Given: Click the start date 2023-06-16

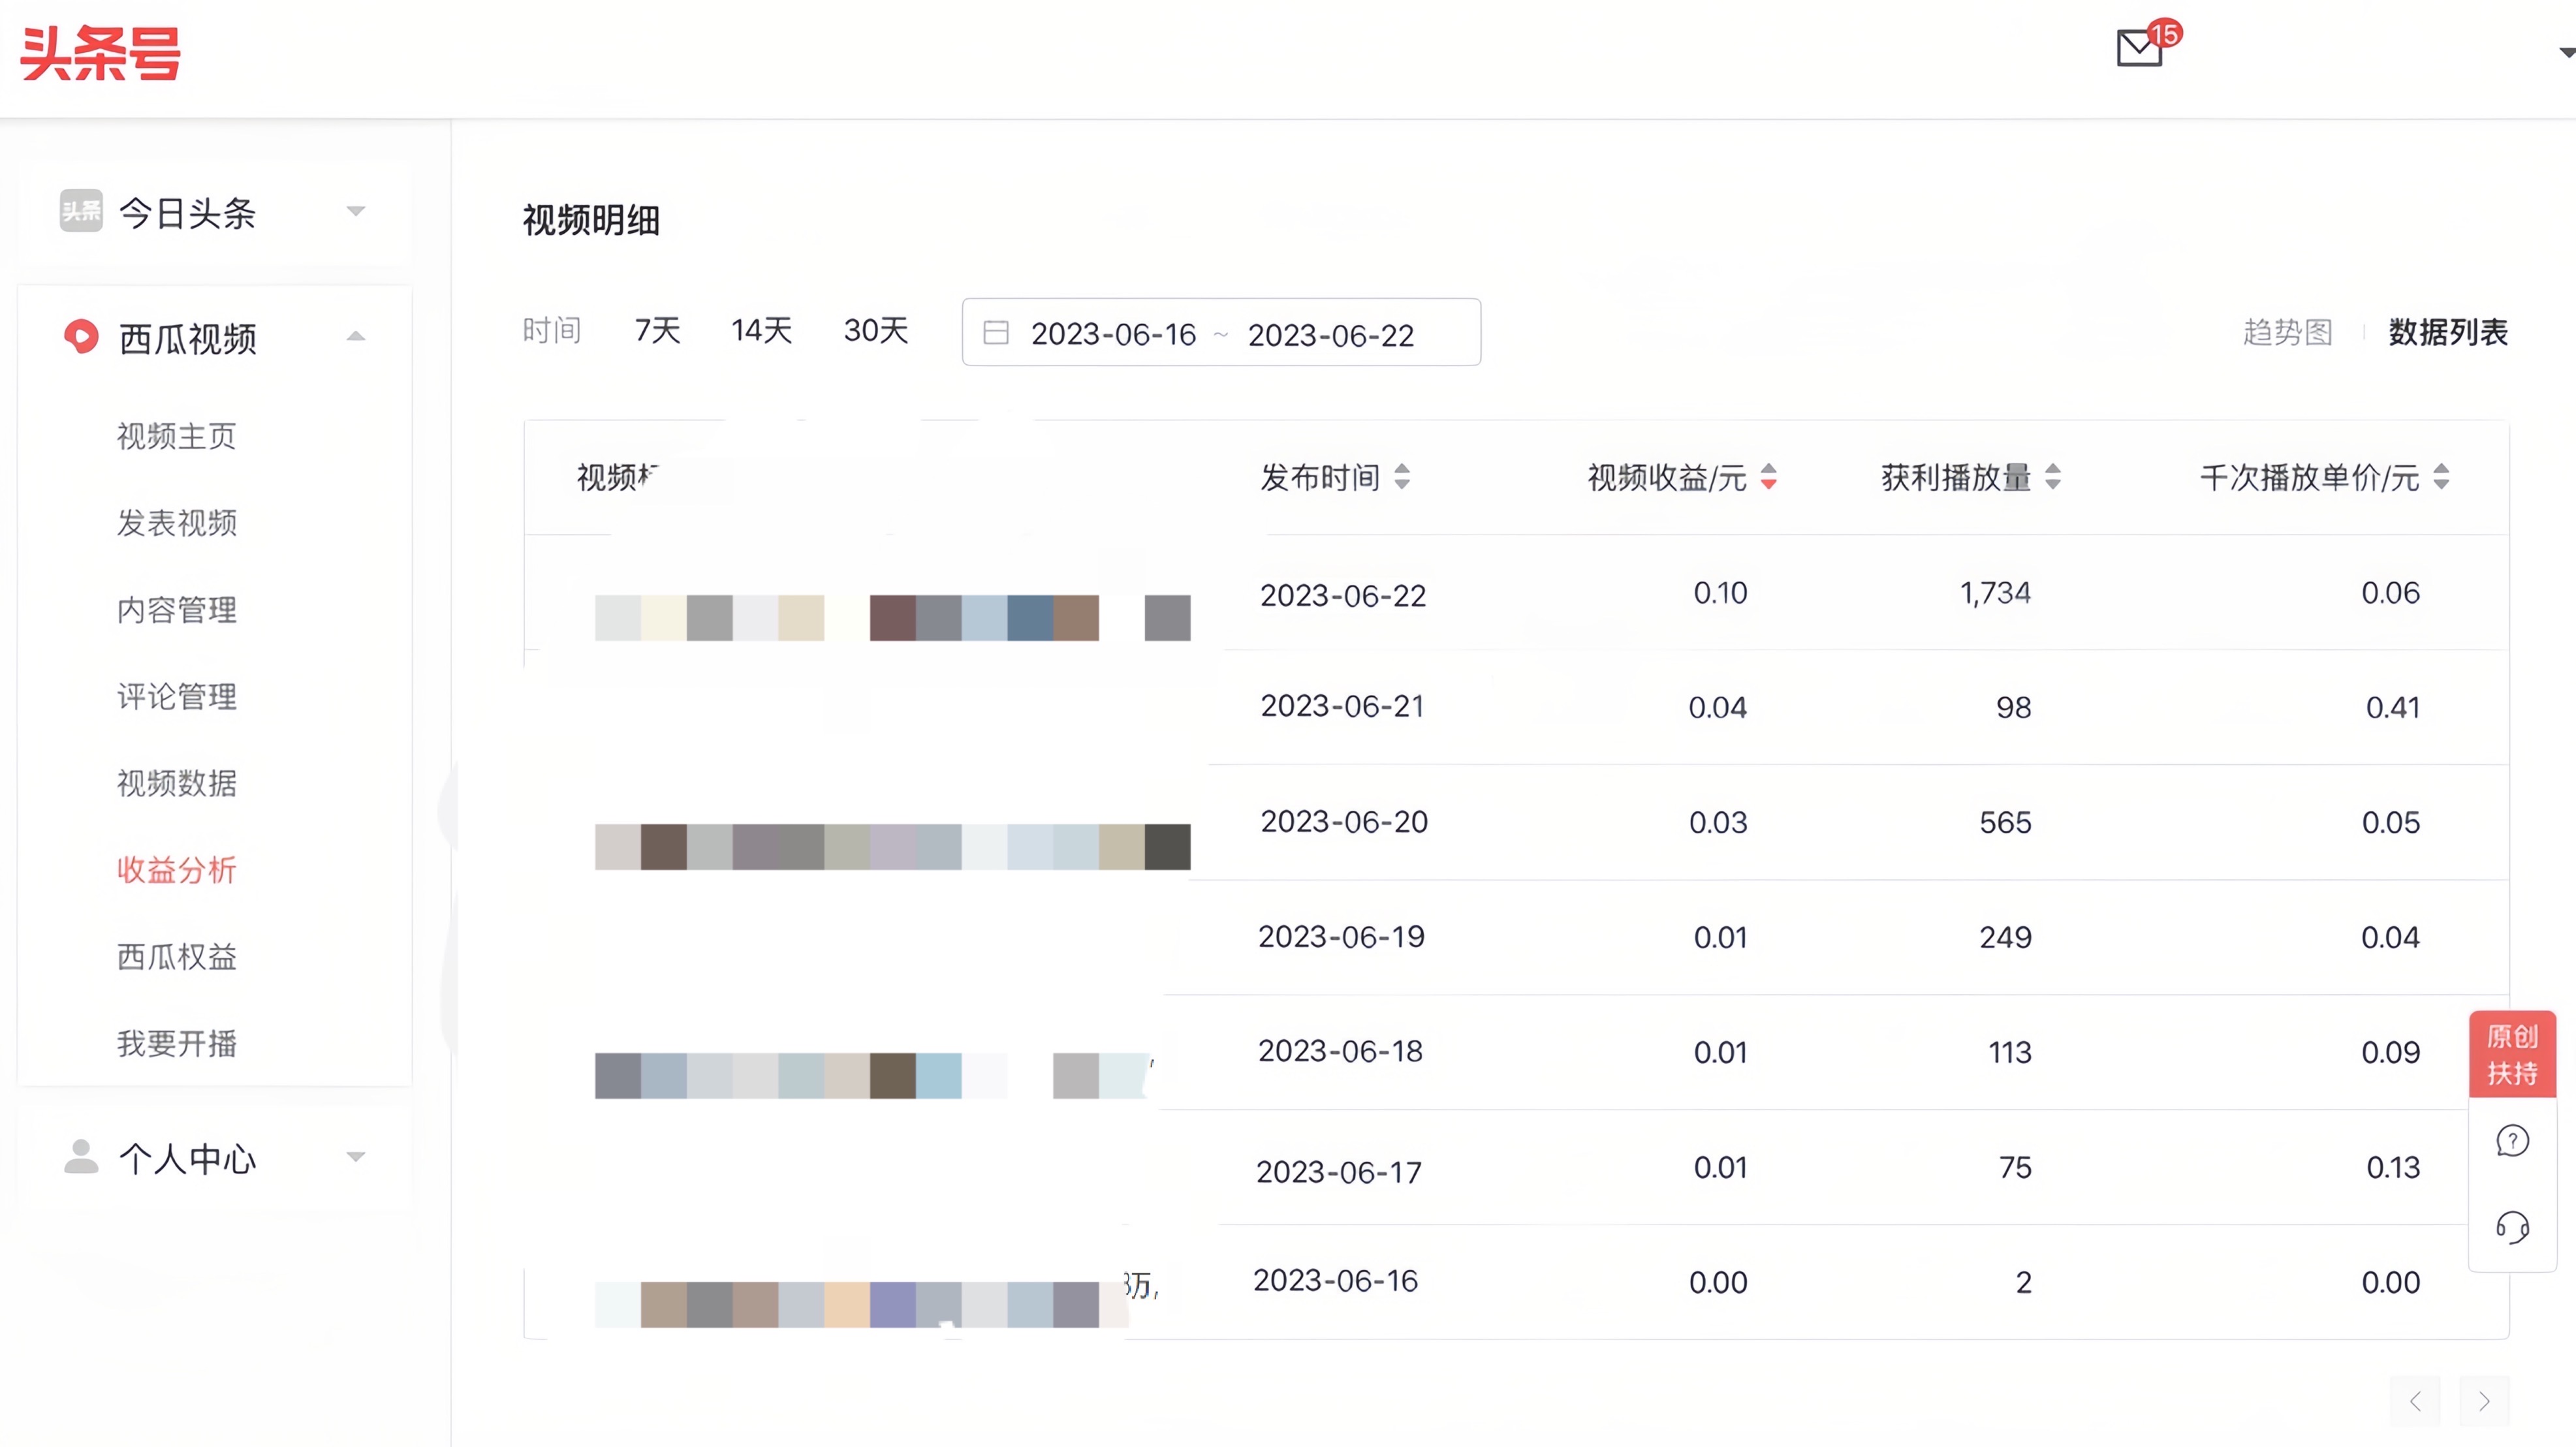Looking at the screenshot, I should [1114, 334].
